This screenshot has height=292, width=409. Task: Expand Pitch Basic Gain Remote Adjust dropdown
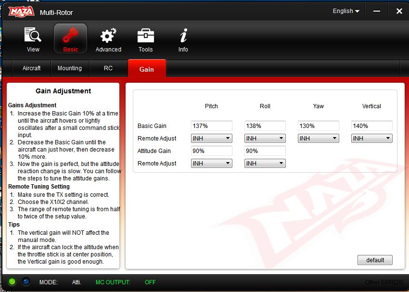click(211, 139)
